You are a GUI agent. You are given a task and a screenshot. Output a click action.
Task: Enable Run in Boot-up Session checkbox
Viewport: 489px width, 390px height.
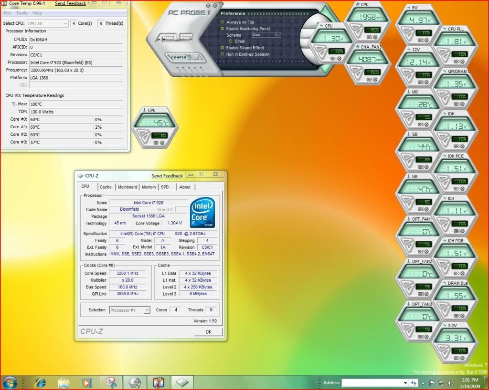point(223,54)
